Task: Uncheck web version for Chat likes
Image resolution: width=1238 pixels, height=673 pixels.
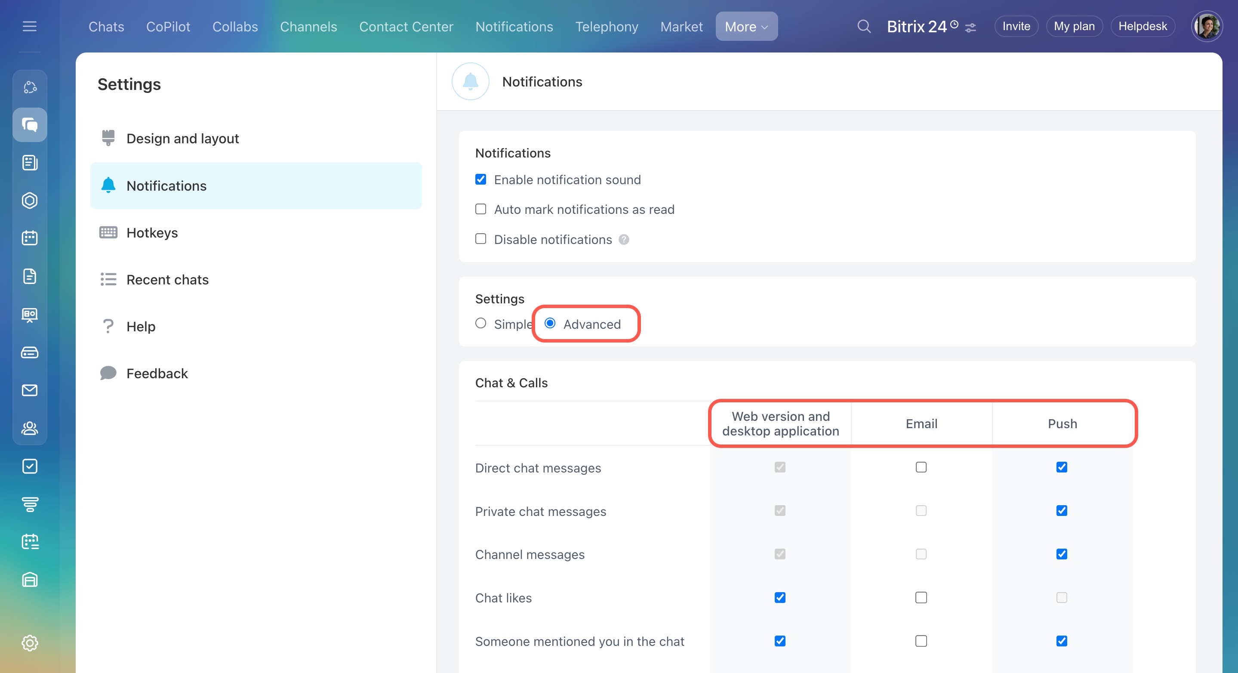Action: tap(780, 598)
